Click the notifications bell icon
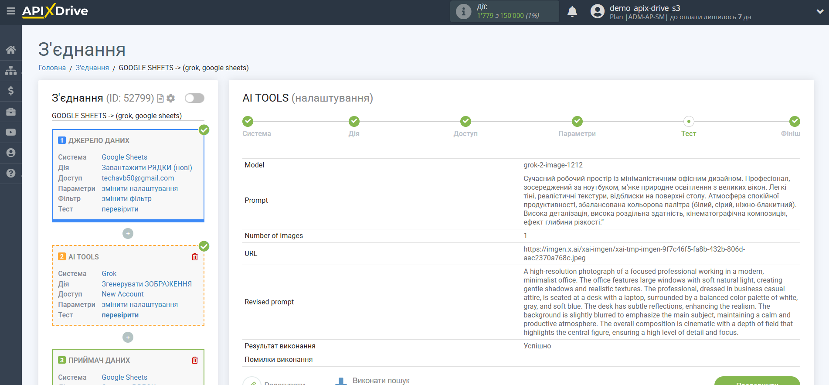Image resolution: width=829 pixels, height=385 pixels. pos(572,12)
